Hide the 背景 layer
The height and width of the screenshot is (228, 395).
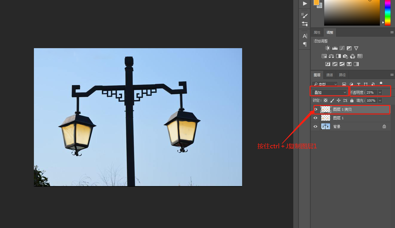tap(316, 127)
